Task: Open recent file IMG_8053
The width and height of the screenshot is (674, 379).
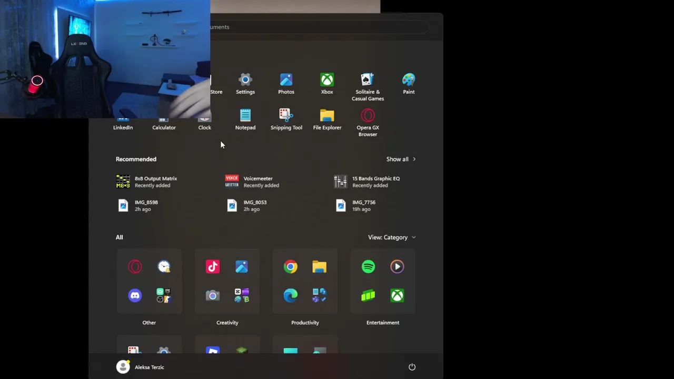Action: [246, 205]
